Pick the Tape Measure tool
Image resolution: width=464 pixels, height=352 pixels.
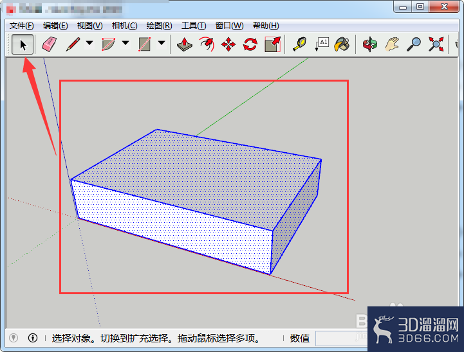click(x=299, y=44)
